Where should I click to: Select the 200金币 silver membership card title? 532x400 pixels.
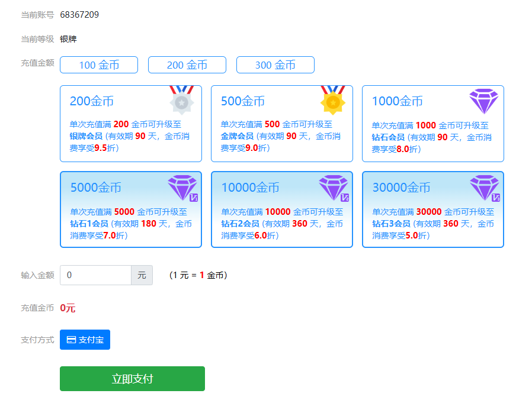click(92, 101)
